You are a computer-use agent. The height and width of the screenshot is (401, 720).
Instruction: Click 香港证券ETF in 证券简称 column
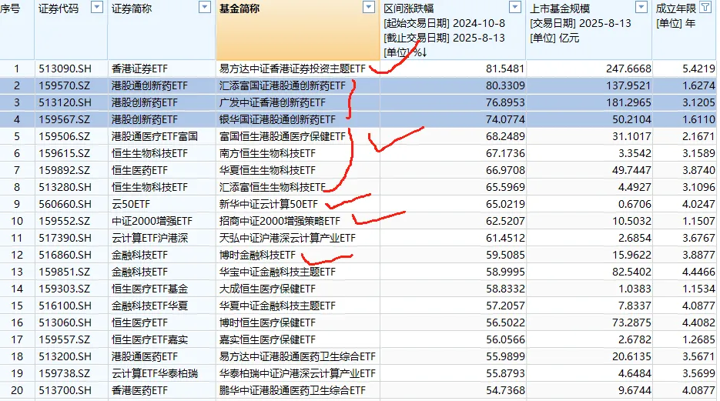pos(139,69)
